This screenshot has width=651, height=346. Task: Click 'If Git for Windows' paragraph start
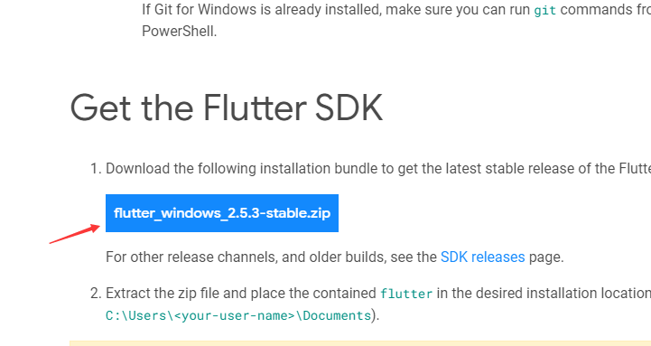[x=200, y=9]
